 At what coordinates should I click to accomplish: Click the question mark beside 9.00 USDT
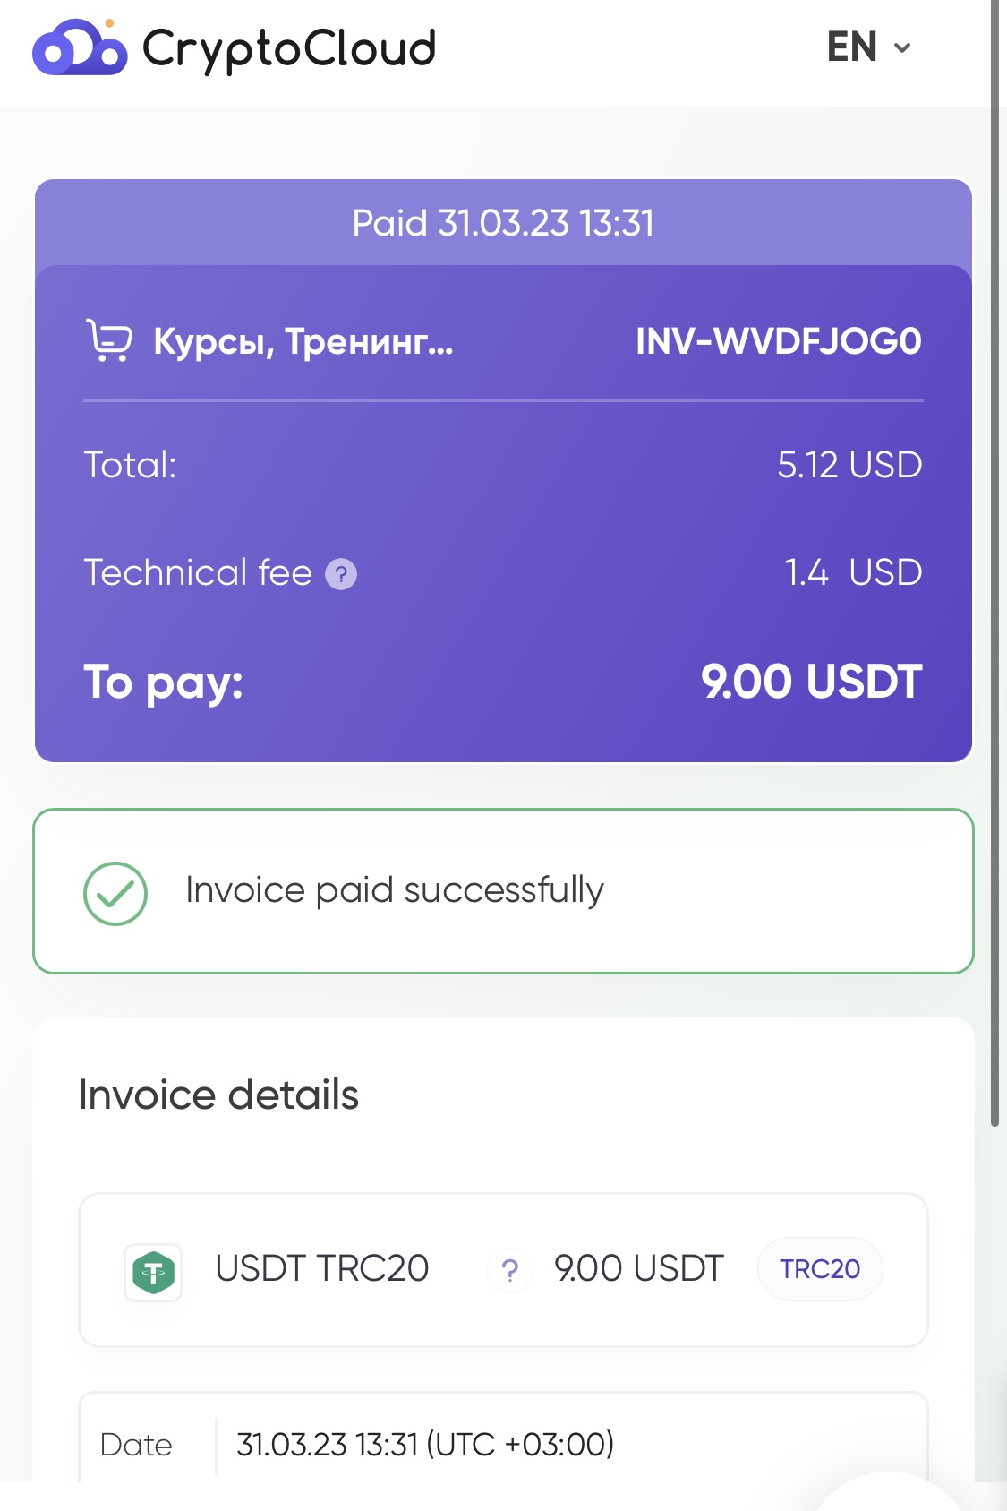coord(510,1270)
